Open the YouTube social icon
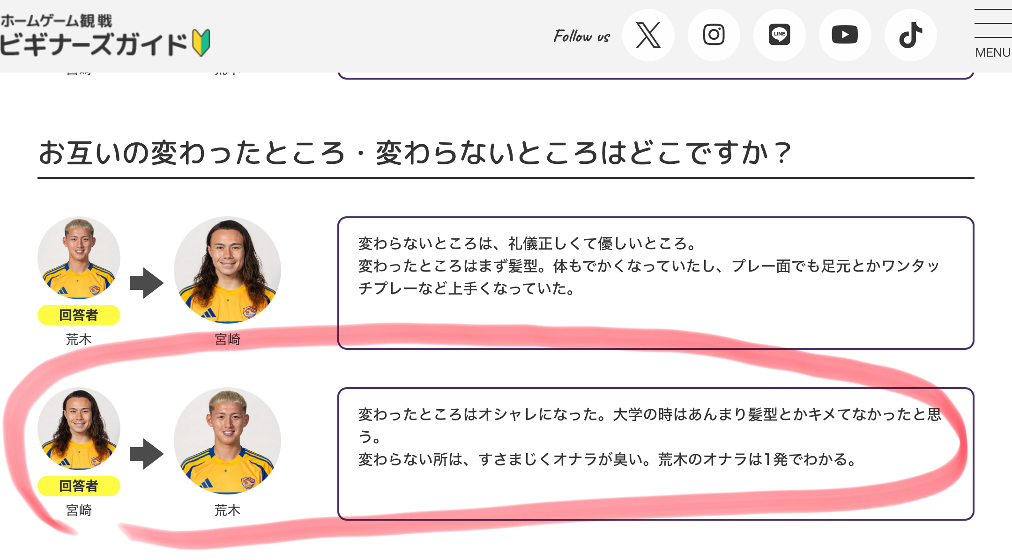The width and height of the screenshot is (1012, 560). click(x=845, y=35)
